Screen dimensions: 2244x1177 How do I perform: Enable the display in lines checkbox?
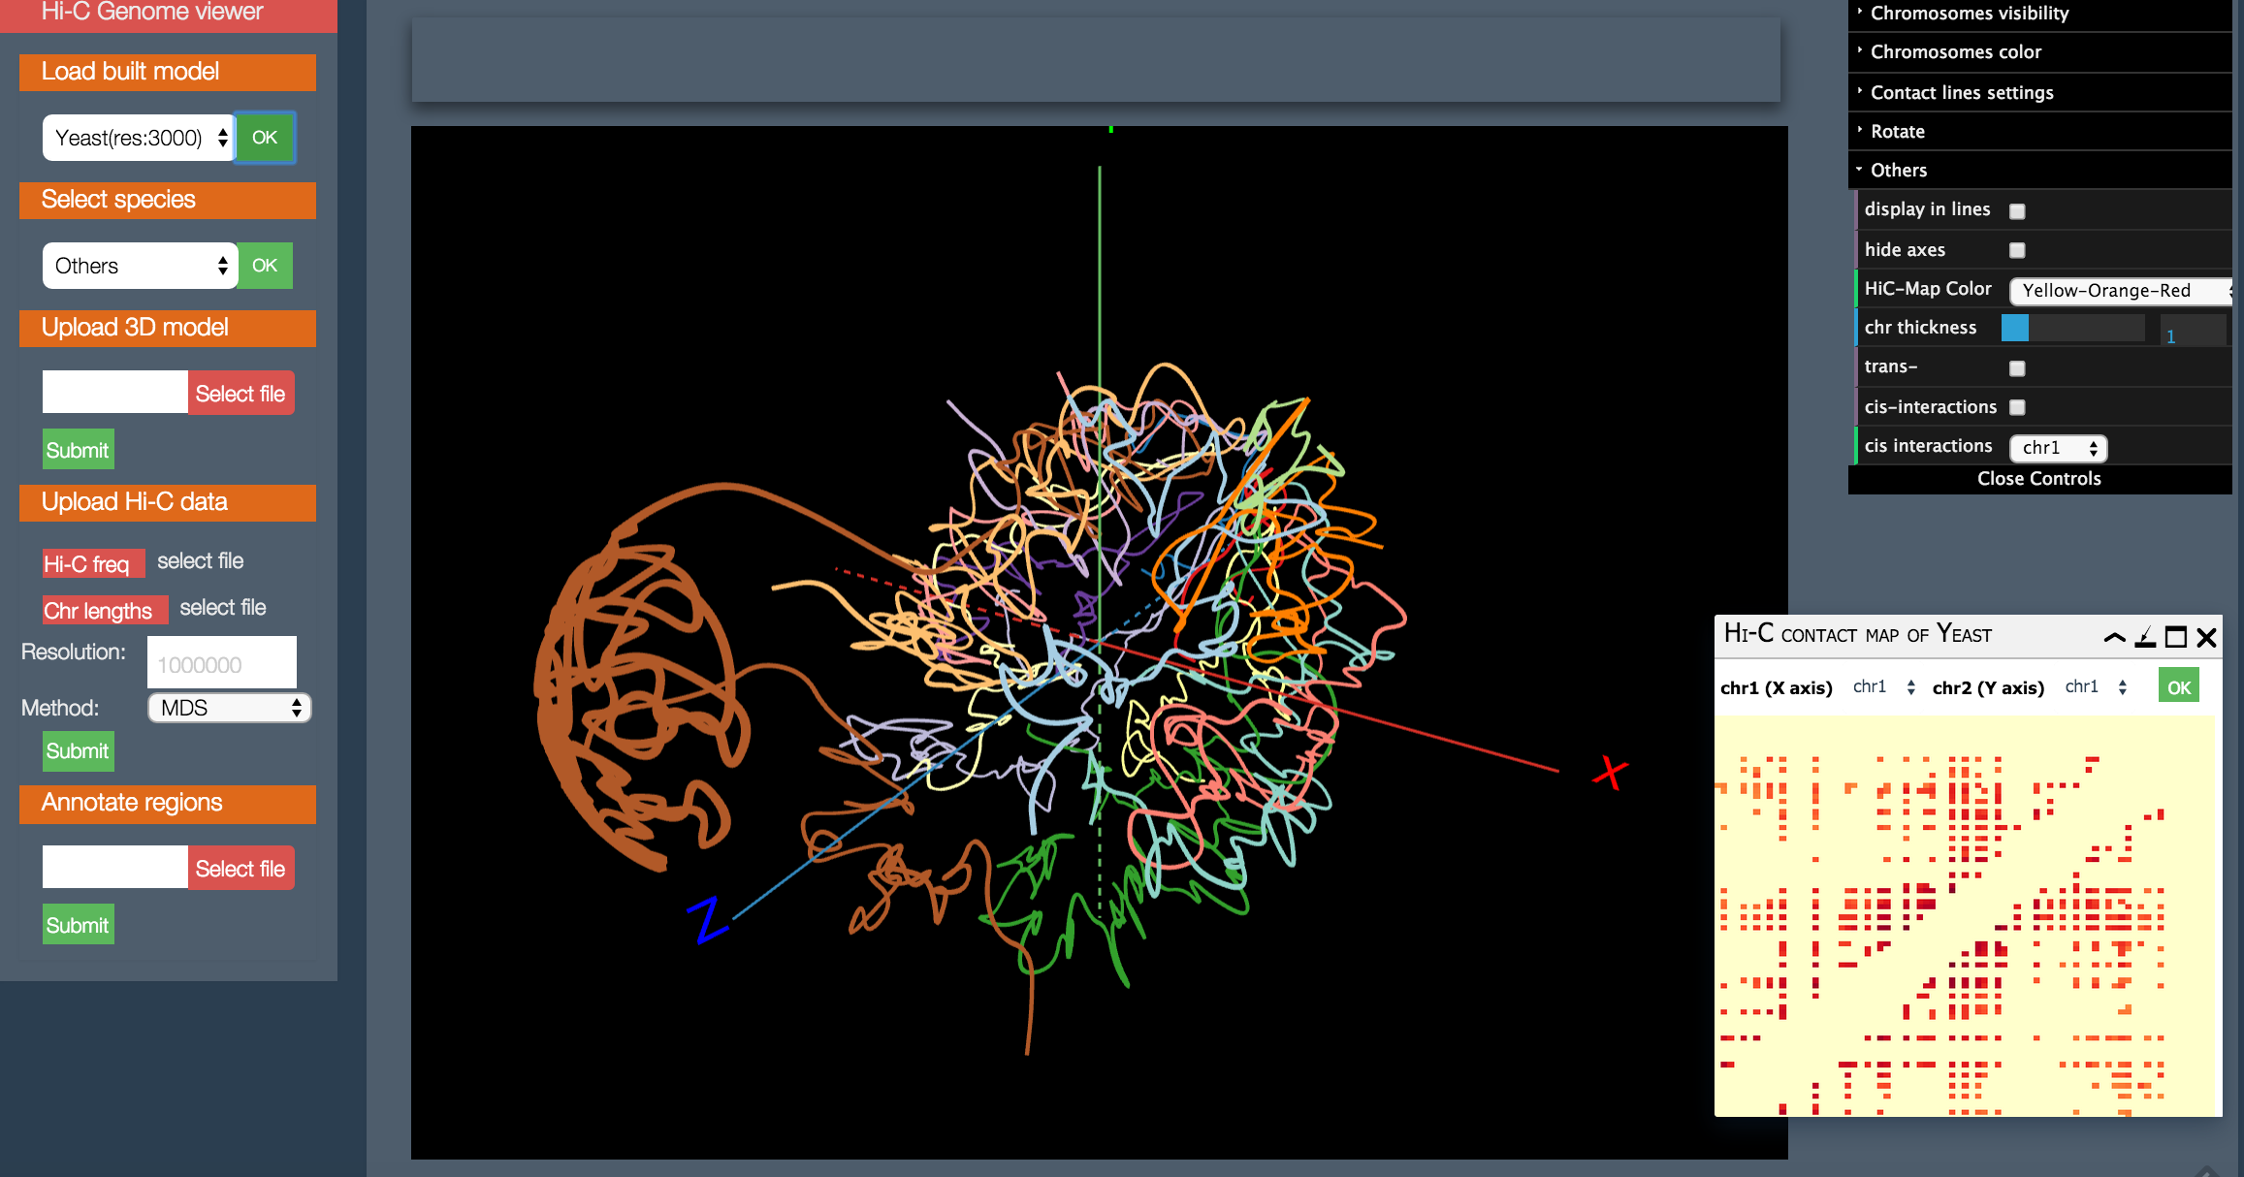tap(2017, 211)
